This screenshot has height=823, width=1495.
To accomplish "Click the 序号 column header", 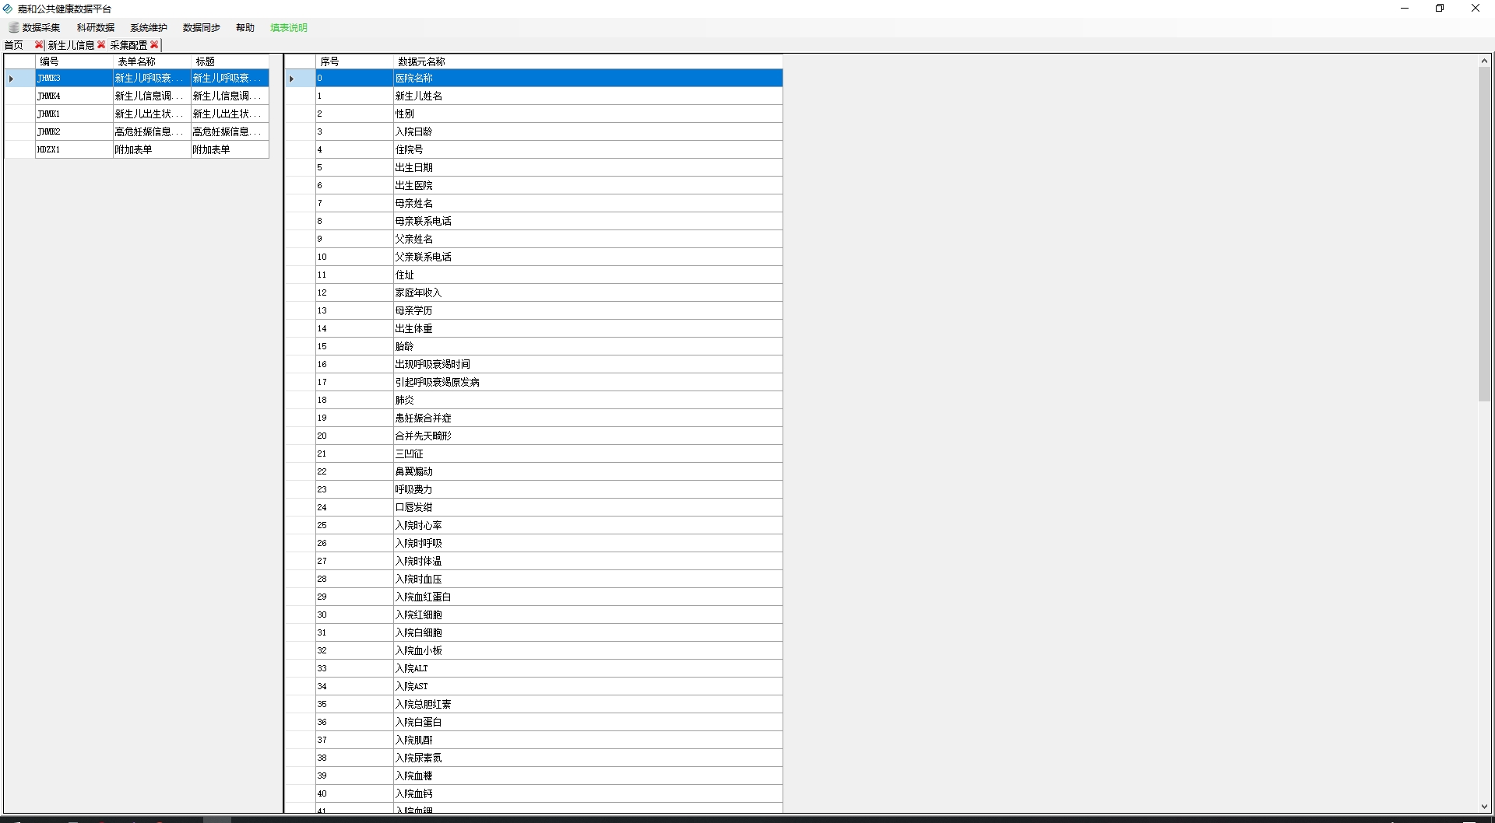I will 354,61.
